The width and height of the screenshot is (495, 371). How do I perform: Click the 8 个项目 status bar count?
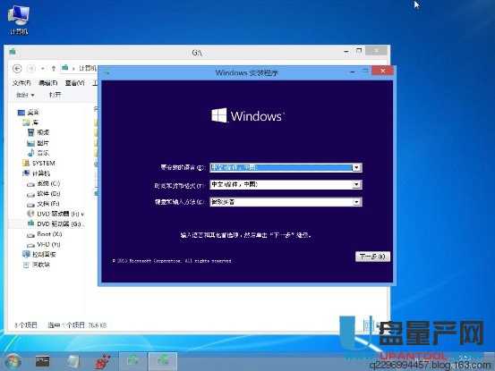click(x=26, y=325)
